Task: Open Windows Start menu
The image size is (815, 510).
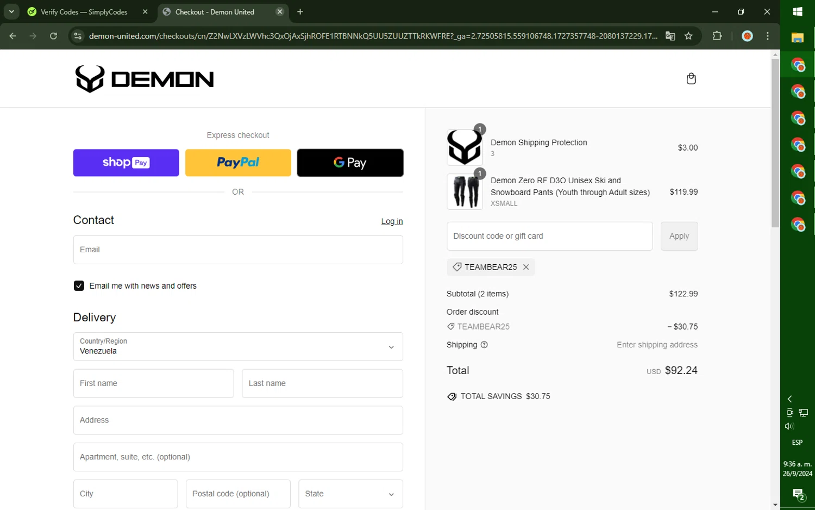Action: click(798, 11)
